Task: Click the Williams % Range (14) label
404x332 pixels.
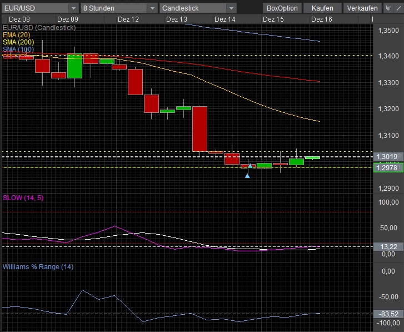Action: point(38,267)
